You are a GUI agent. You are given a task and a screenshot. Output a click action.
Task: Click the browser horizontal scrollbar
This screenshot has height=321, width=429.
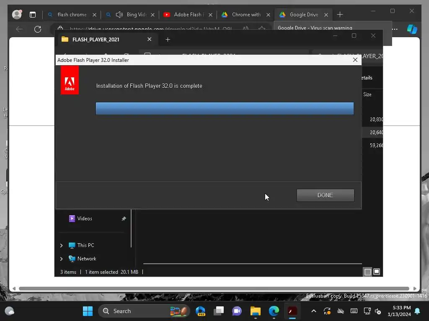pos(214,288)
